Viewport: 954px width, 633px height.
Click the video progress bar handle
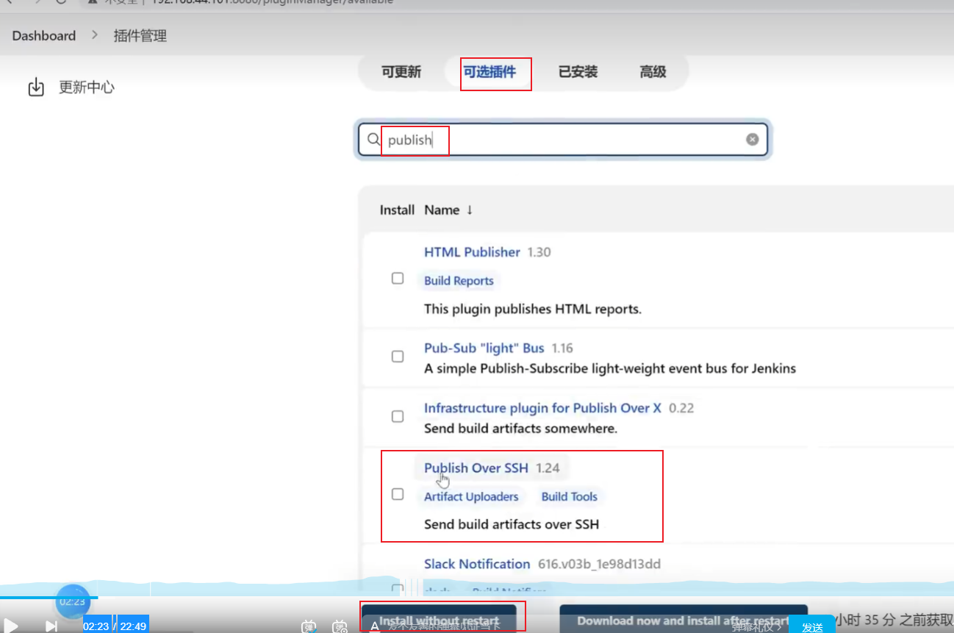pyautogui.click(x=73, y=601)
